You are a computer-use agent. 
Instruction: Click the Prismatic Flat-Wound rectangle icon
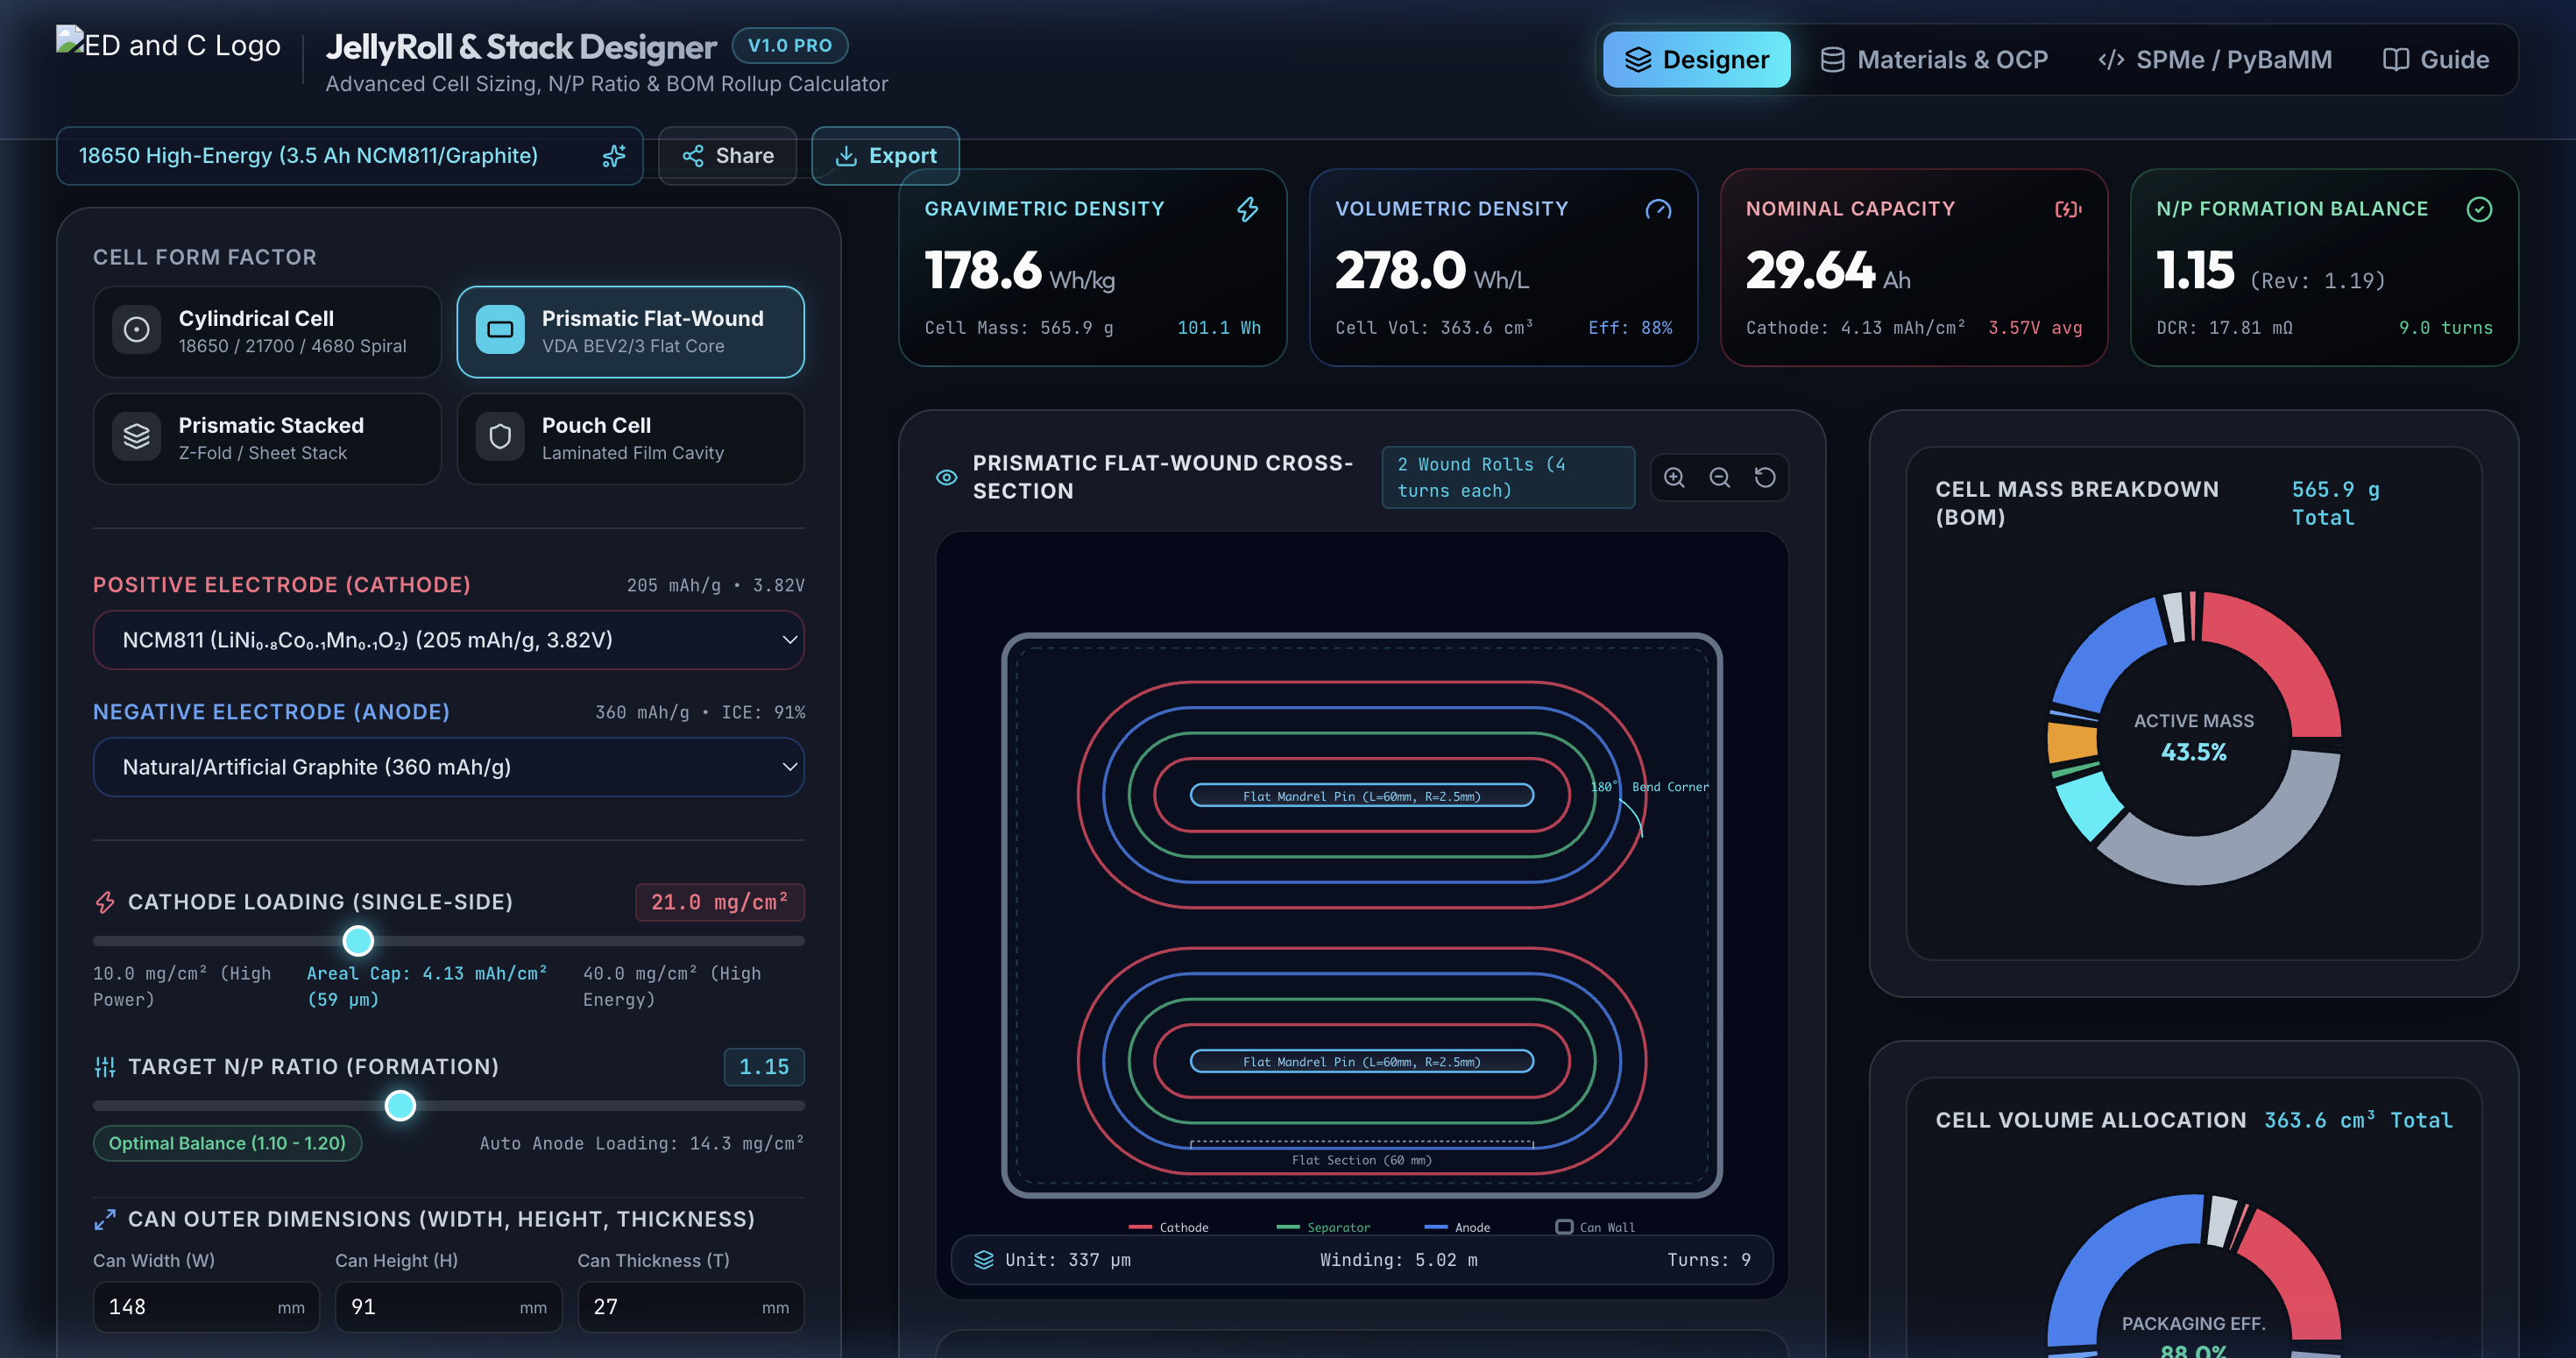tap(500, 330)
